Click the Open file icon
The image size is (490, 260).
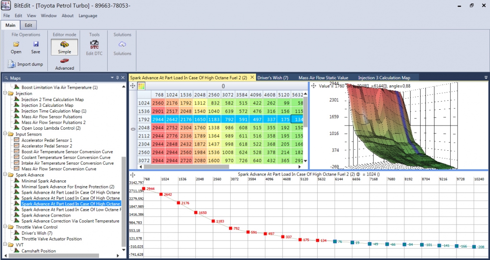tap(16, 44)
